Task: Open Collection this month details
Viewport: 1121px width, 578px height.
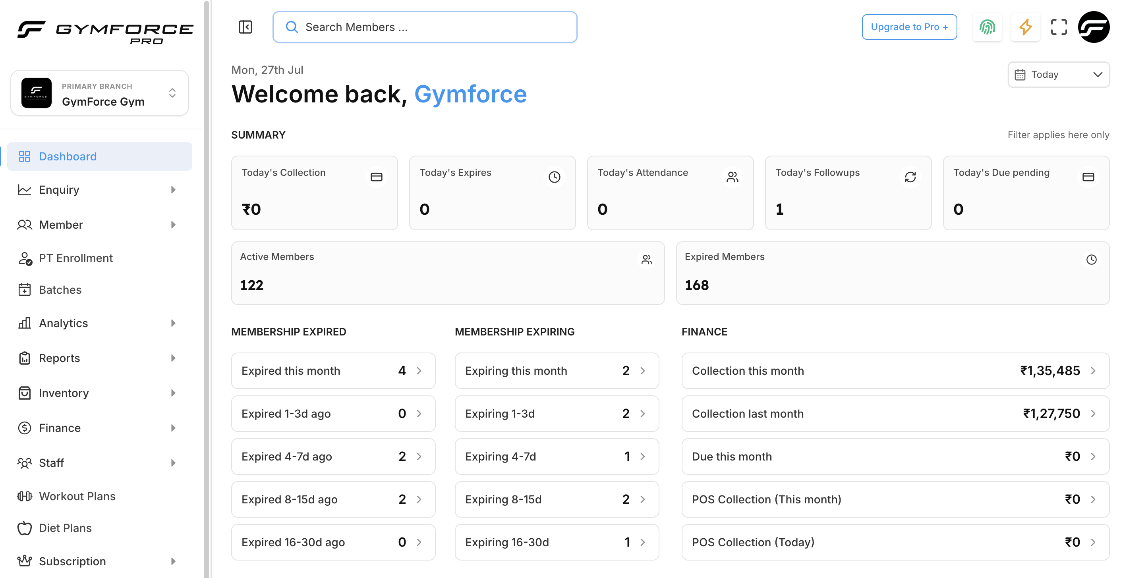Action: [x=895, y=370]
